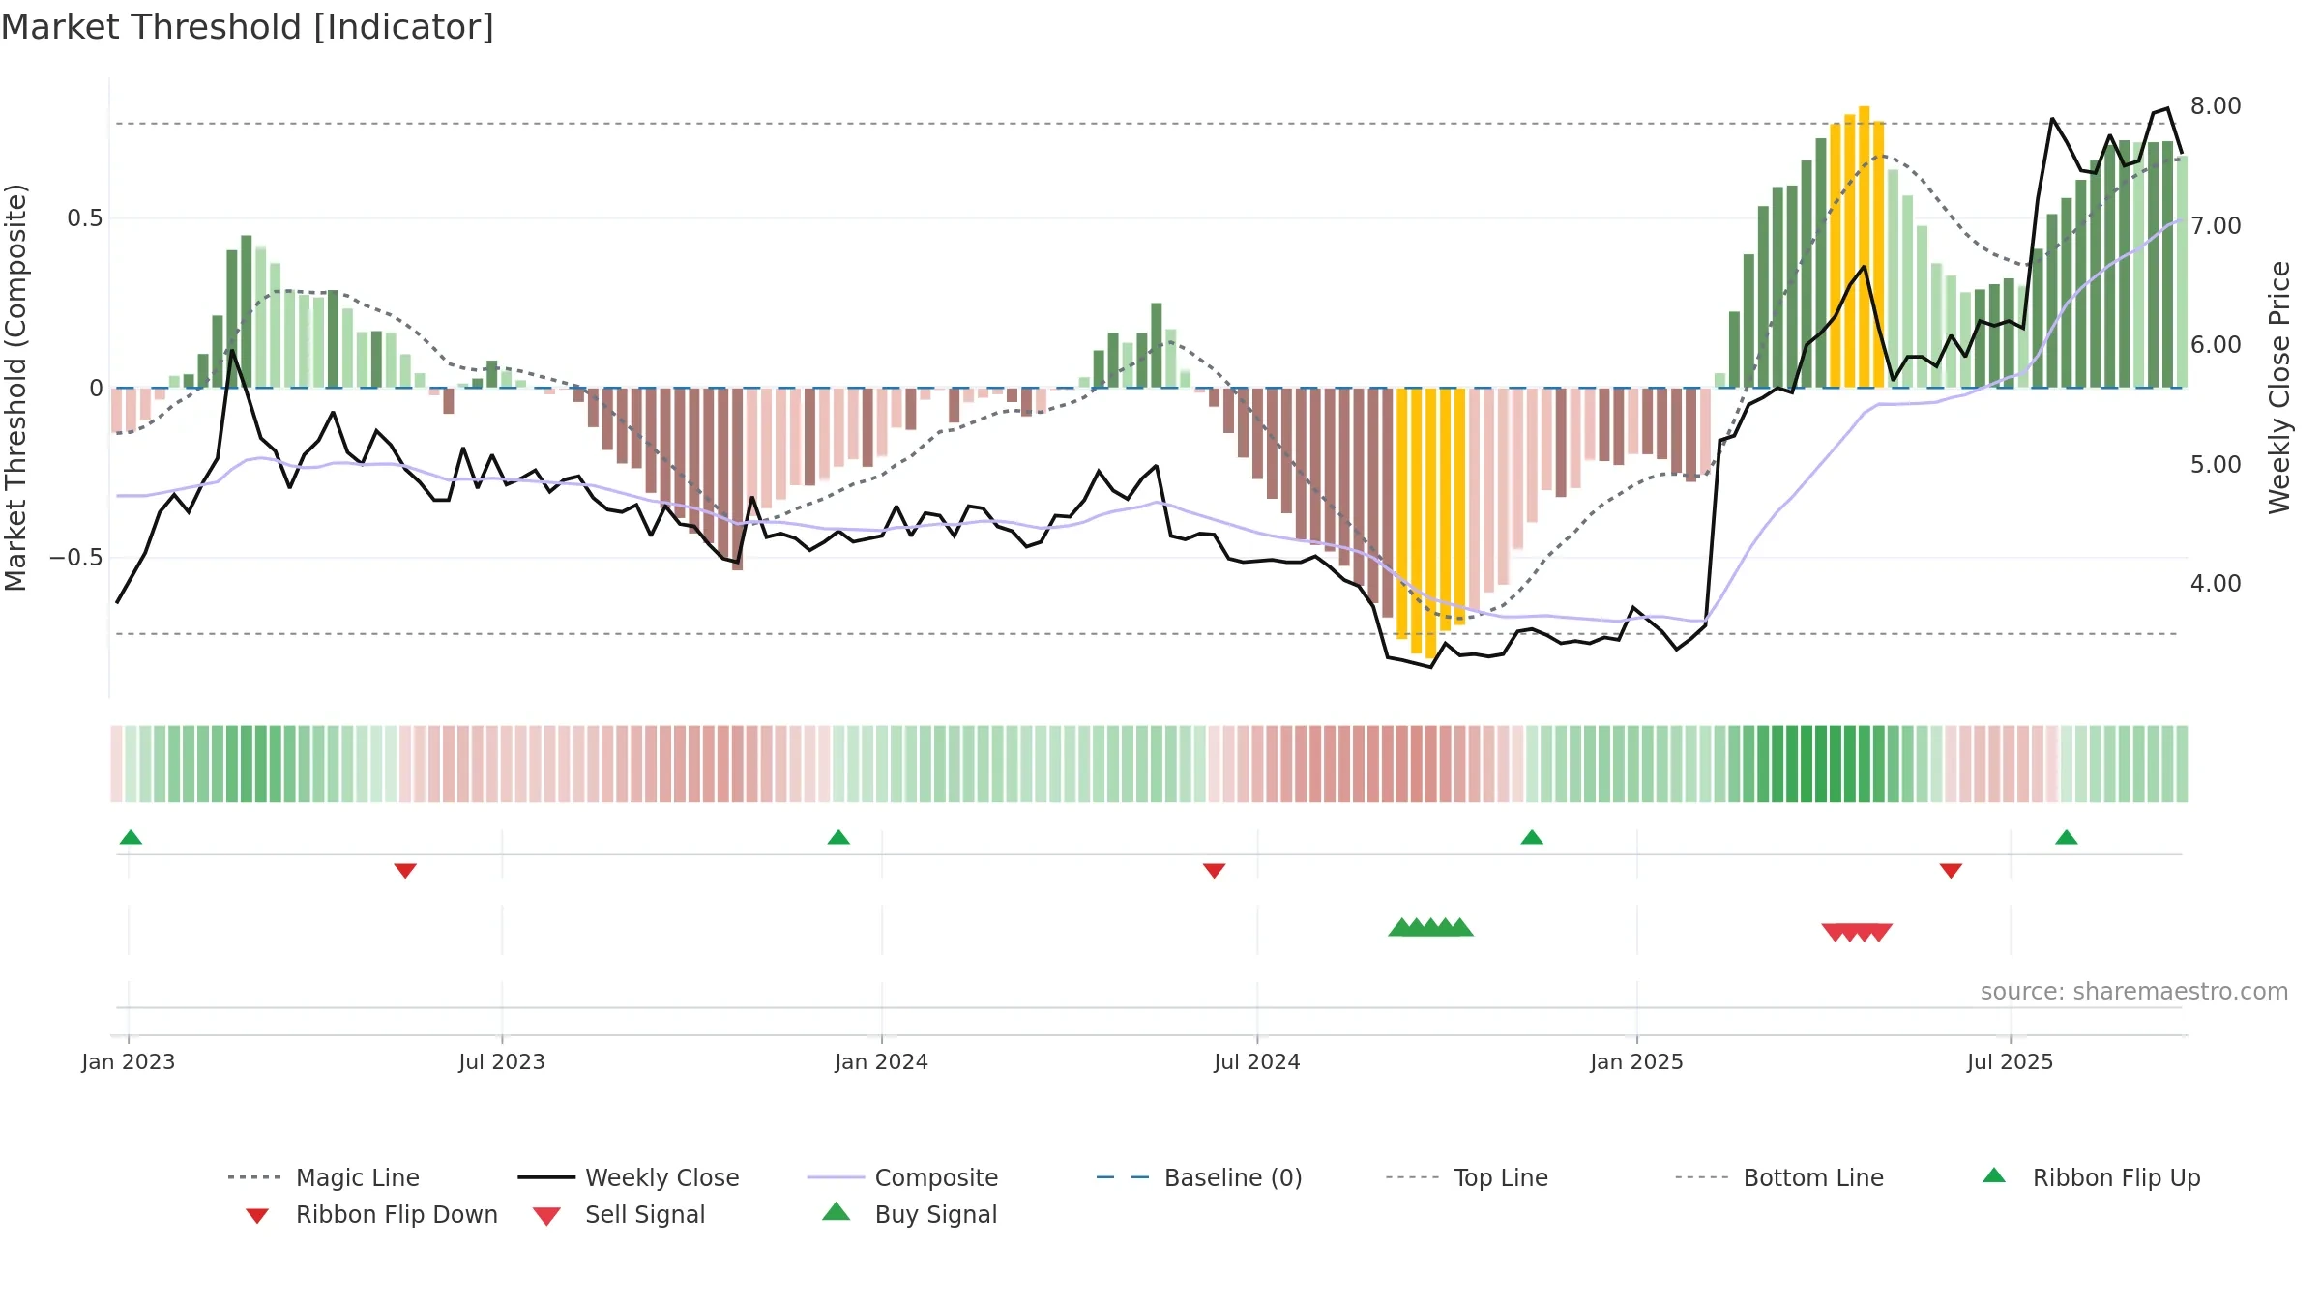
Task: Click the 8.00 price axis tick
Action: [x=2216, y=106]
